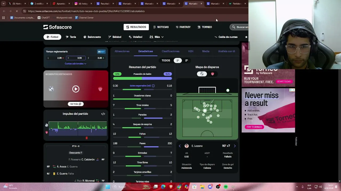The height and width of the screenshot is (191, 341).
Task: Play the Momentos Destacados highlights video
Action: (76, 89)
